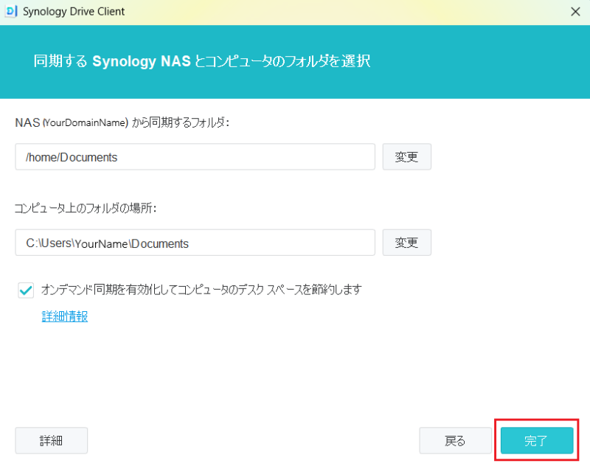The image size is (590, 469).
Task: Close the Synology Drive Client window
Action: (x=575, y=12)
